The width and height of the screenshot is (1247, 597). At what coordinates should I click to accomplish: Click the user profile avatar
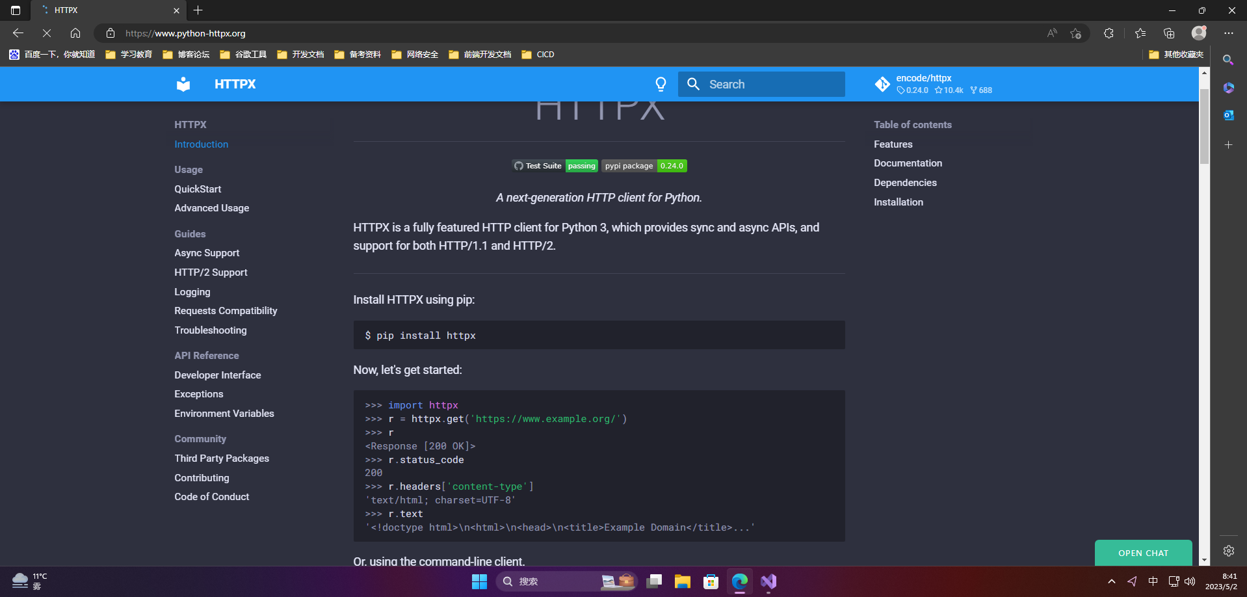[x=1199, y=33]
